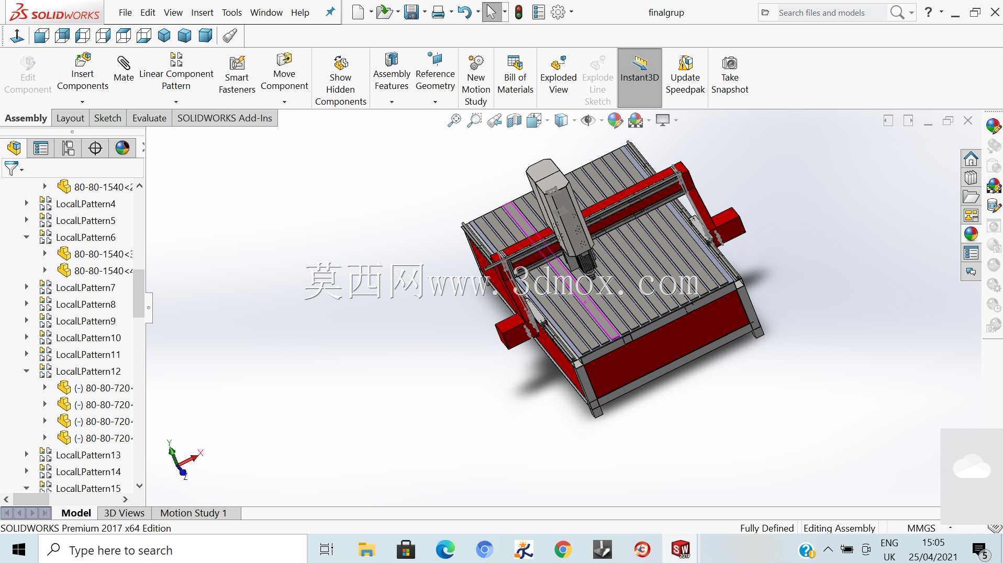Click Rebuild traffic light icon
Viewport: 1003px width, 563px height.
(x=519, y=13)
